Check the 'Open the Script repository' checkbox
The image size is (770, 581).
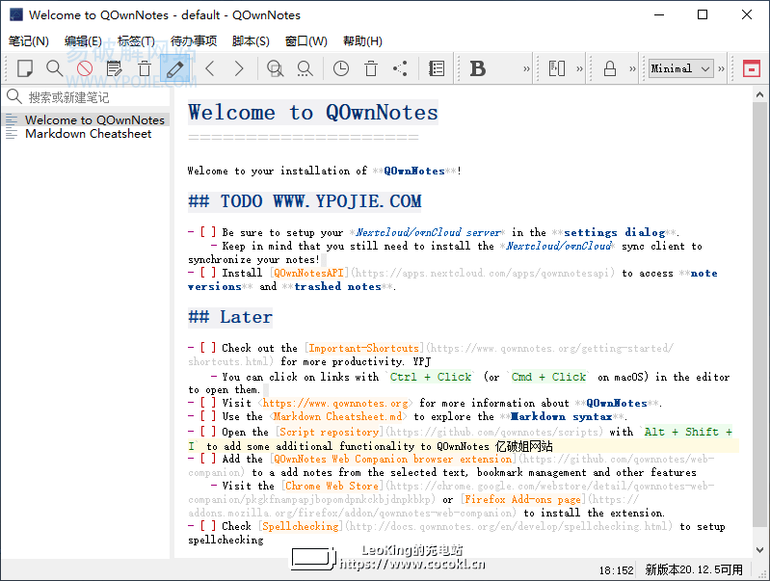click(x=208, y=432)
